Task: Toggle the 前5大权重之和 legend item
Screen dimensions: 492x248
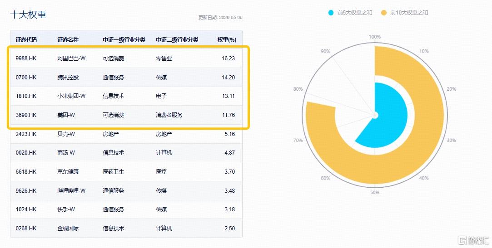Action: pyautogui.click(x=350, y=13)
